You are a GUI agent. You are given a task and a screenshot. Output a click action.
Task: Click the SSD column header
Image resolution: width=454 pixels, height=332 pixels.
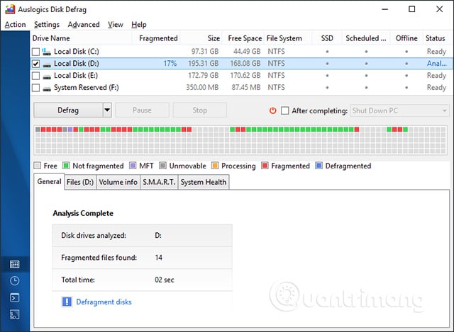pos(327,38)
